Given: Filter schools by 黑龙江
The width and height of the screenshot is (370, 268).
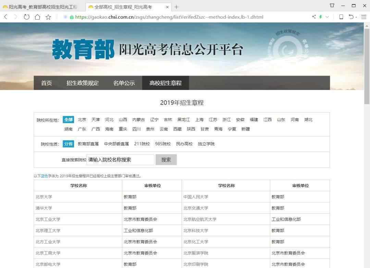Looking at the screenshot, I should (184, 119).
